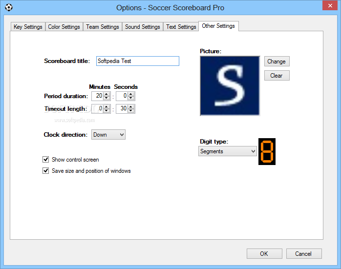Viewport: 341px width, 269px height.
Task: Confirm options with OK button
Action: pos(264,253)
